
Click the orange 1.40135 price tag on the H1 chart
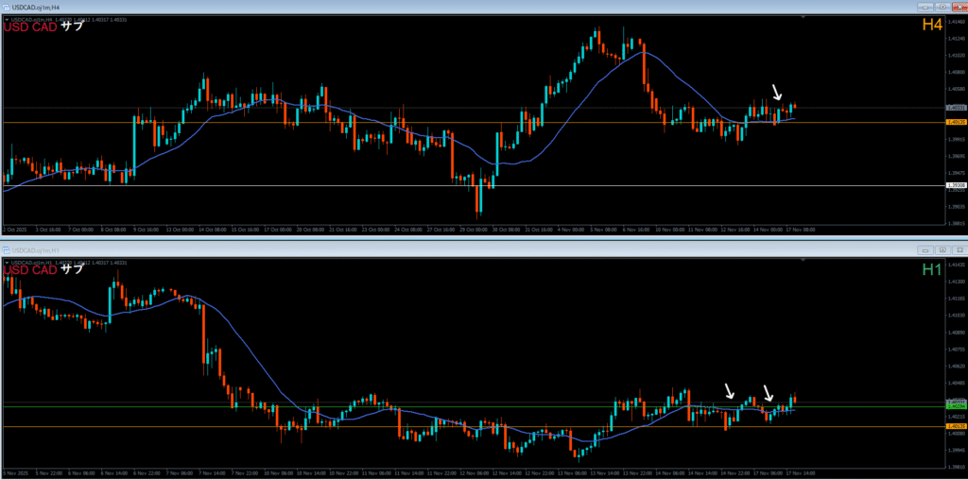coord(955,426)
